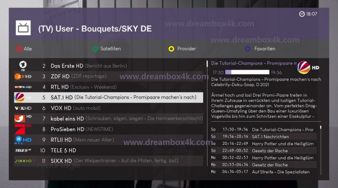The height and width of the screenshot is (188, 338).
Task: Choose the yellow Provider button
Action: point(182,49)
